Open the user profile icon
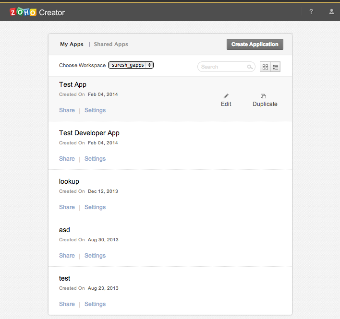Viewport: 340px width, 319px height. click(x=331, y=12)
